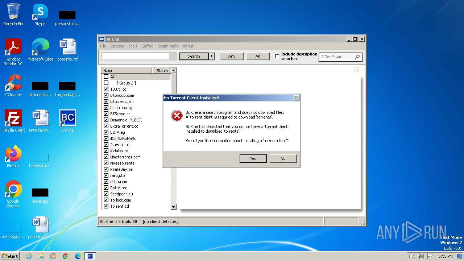The width and height of the screenshot is (464, 261).
Task: Open Microsoft Edge desktop icon
Action: click(40, 50)
